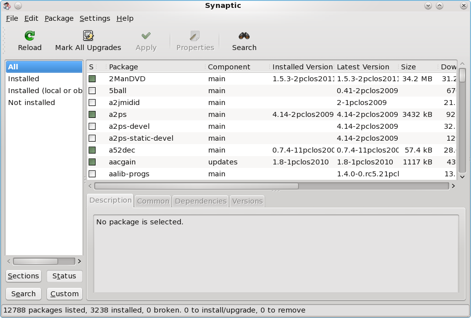The width and height of the screenshot is (471, 318).
Task: Open the Settings menu
Action: pyautogui.click(x=95, y=18)
